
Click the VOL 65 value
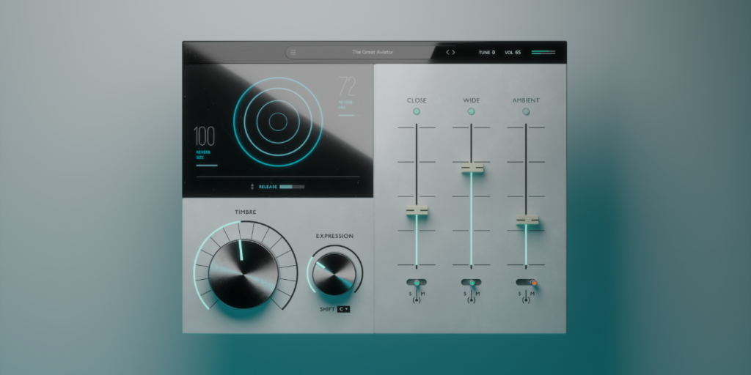click(513, 53)
